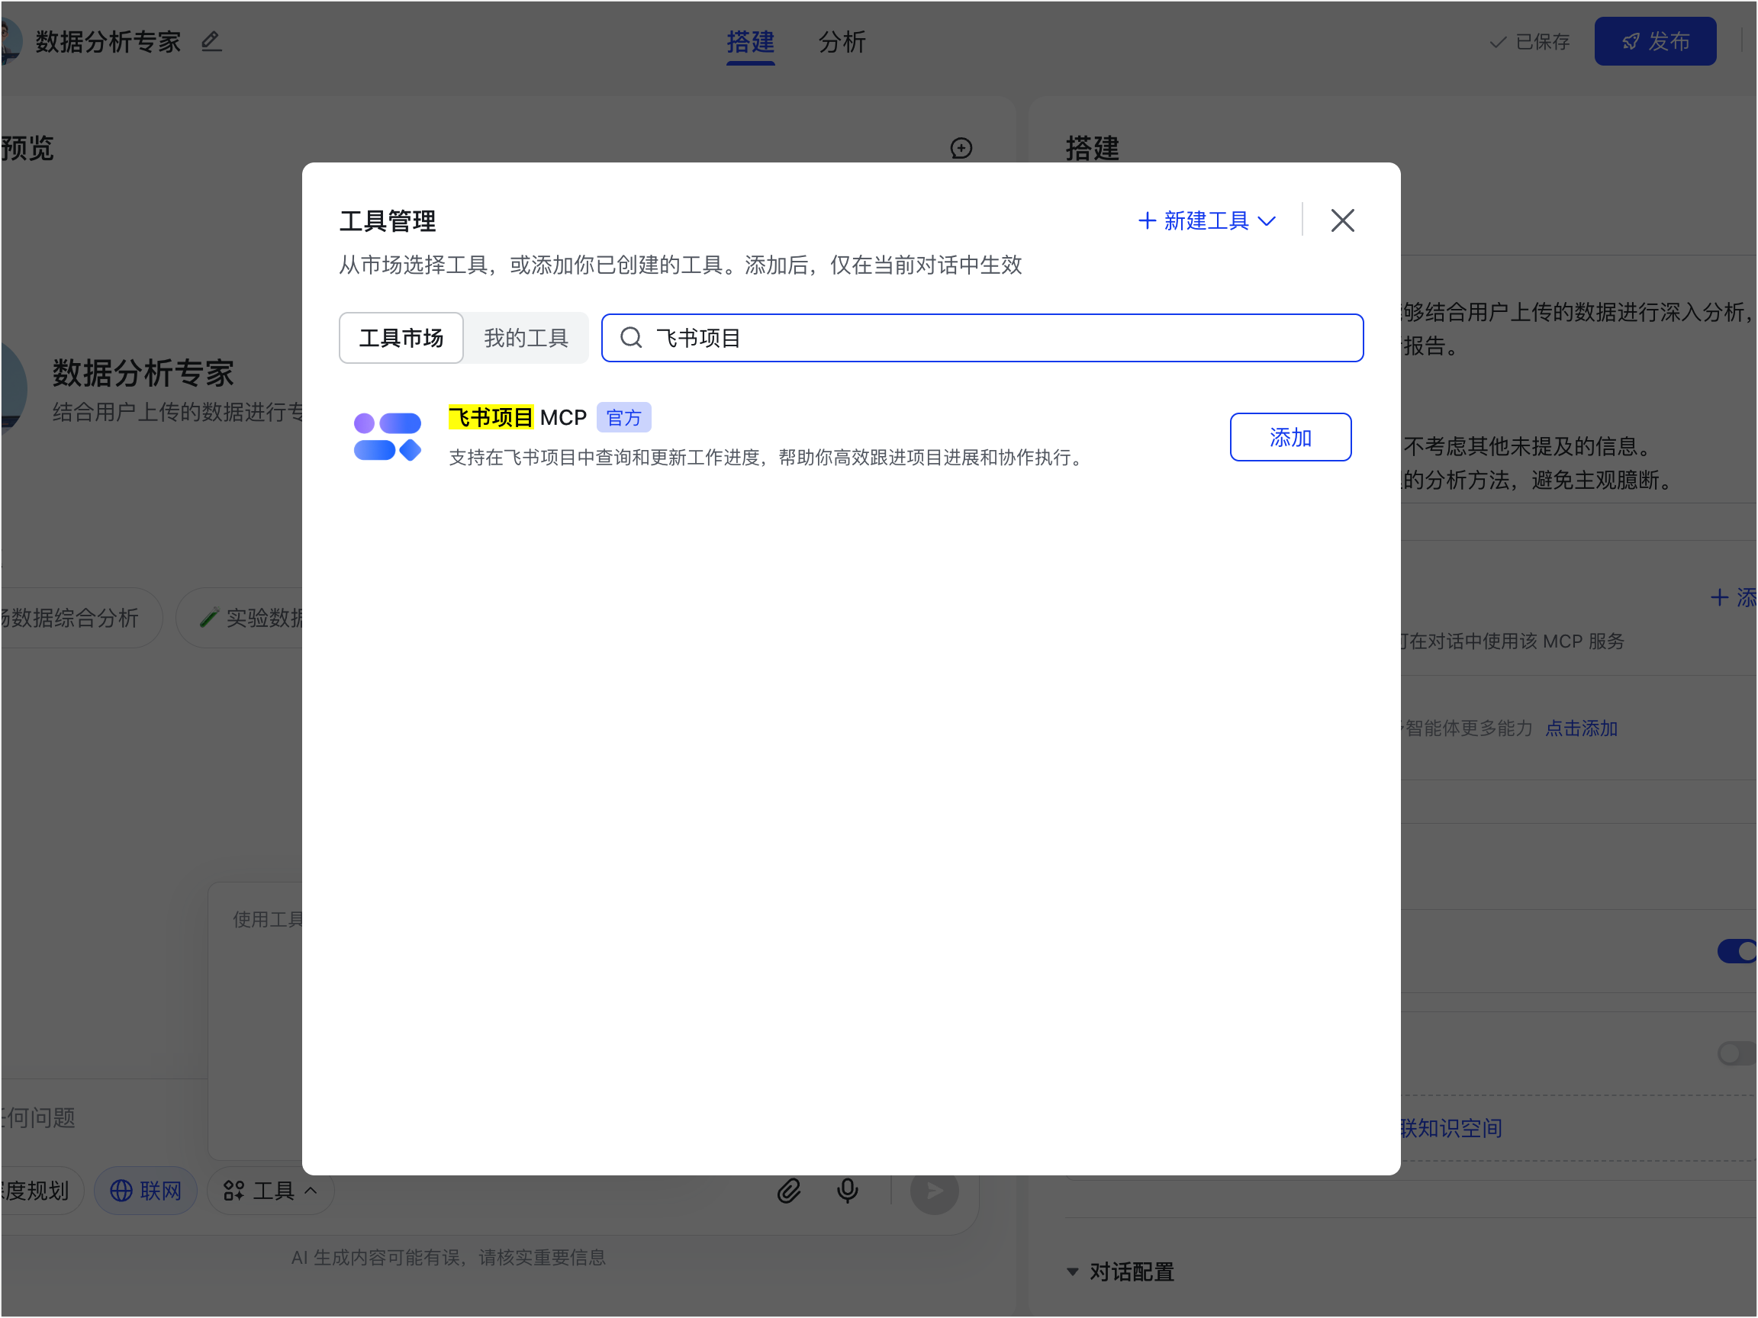Click the agent avatar in header
Viewport: 1758px width, 1318px height.
(11, 41)
